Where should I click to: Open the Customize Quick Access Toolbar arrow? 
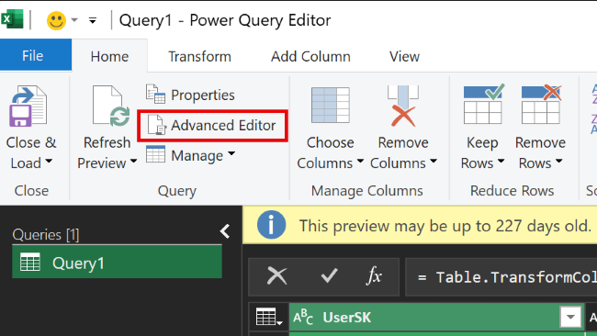[x=93, y=20]
